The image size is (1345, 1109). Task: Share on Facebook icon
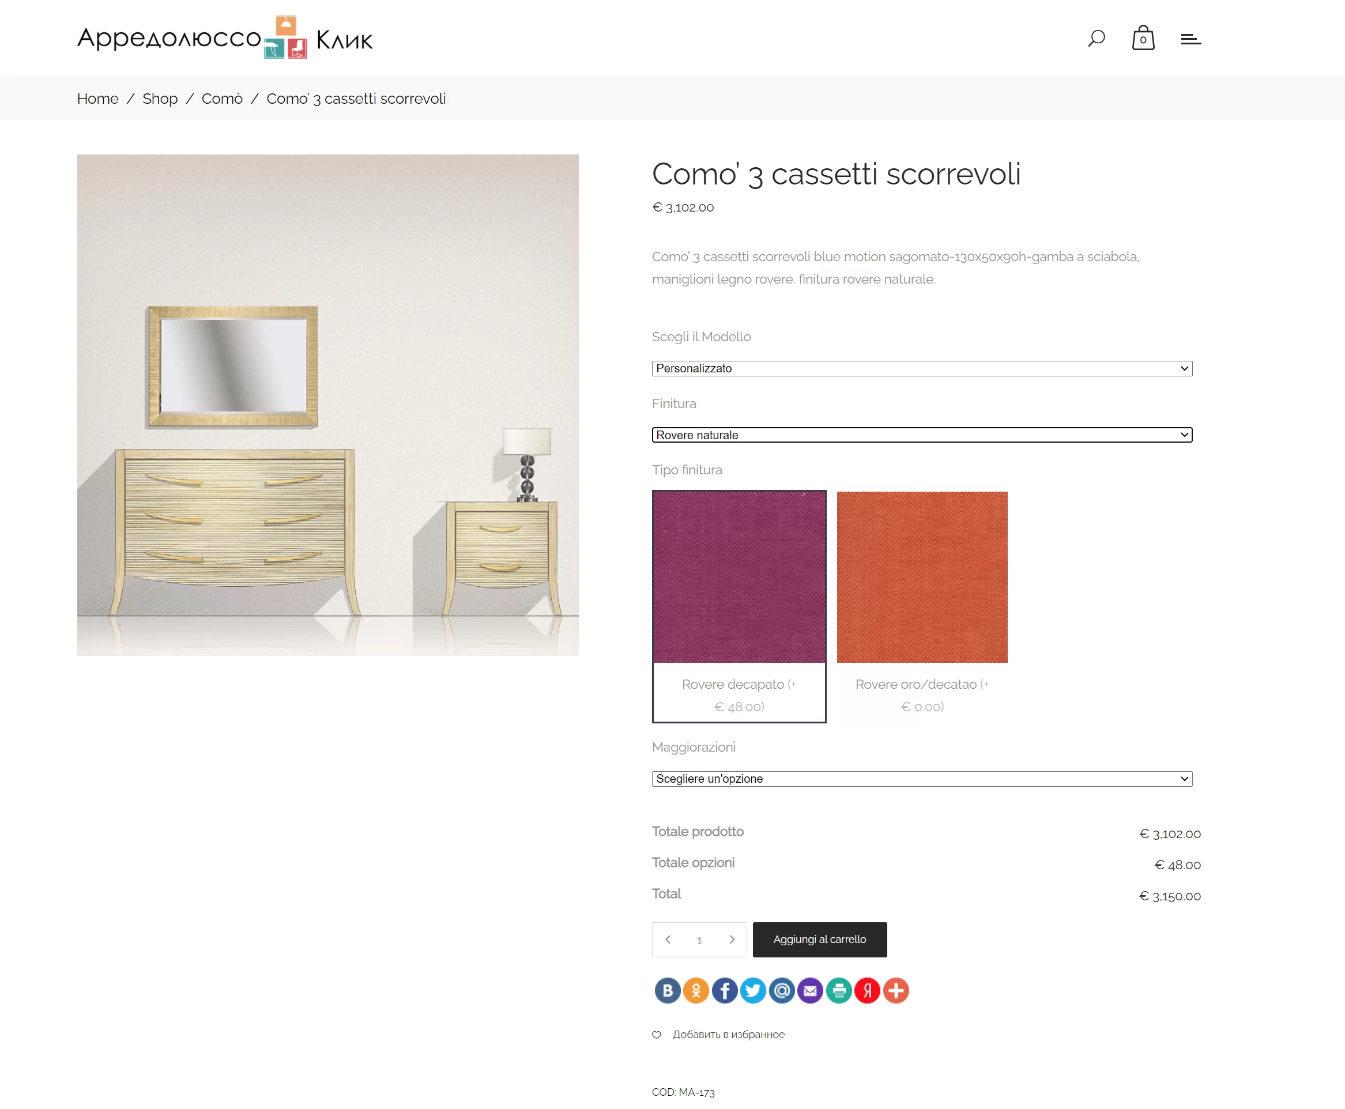[725, 990]
